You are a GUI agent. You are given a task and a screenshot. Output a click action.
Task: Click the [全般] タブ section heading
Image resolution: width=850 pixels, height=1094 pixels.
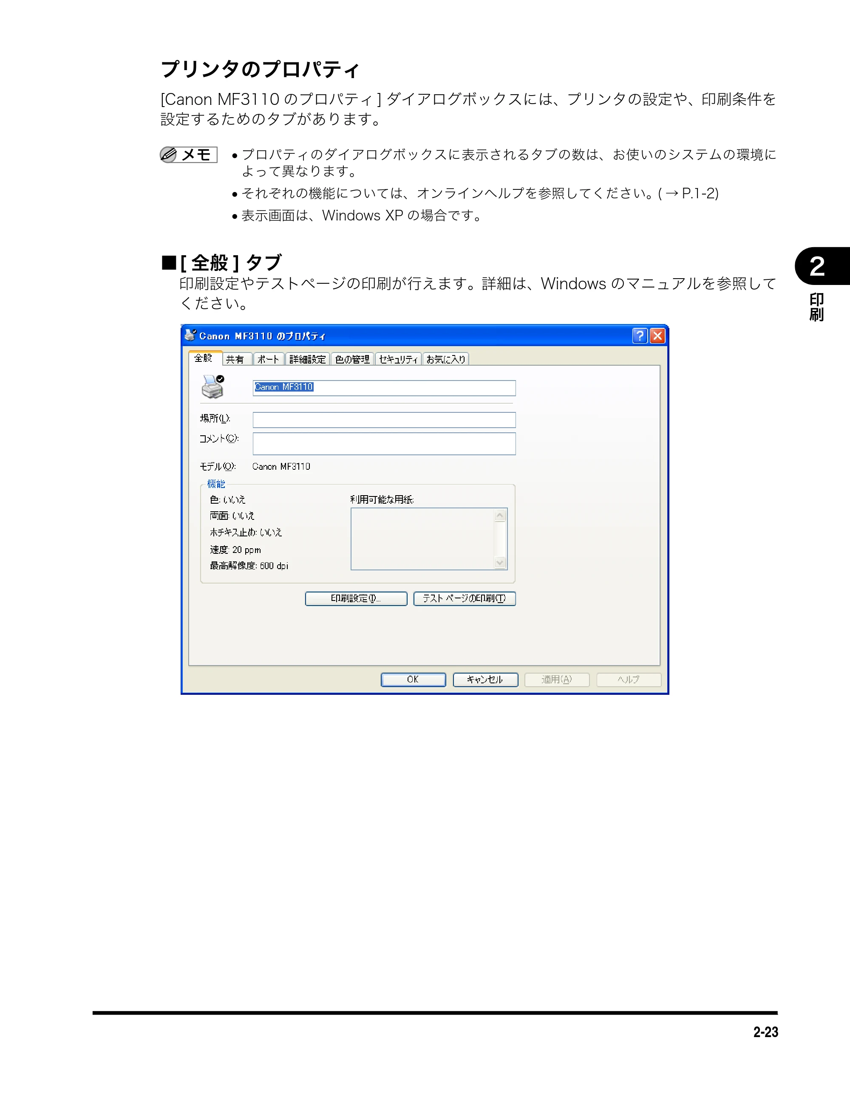[x=221, y=262]
